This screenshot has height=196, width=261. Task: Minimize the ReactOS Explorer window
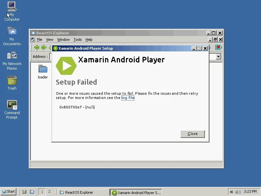tap(208, 33)
